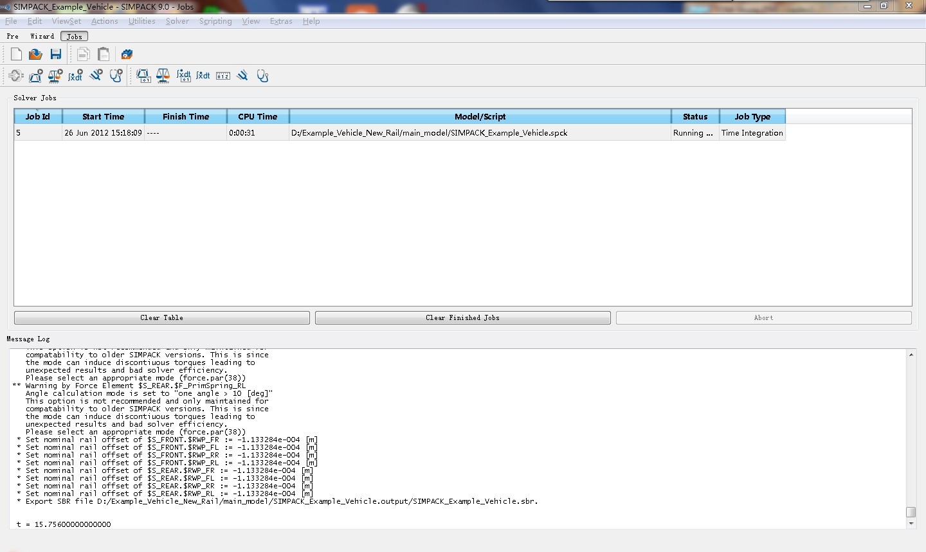Open the Utilities menu
926x552 pixels.
click(141, 21)
